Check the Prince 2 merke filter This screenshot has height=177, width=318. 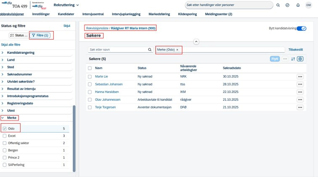5,158
